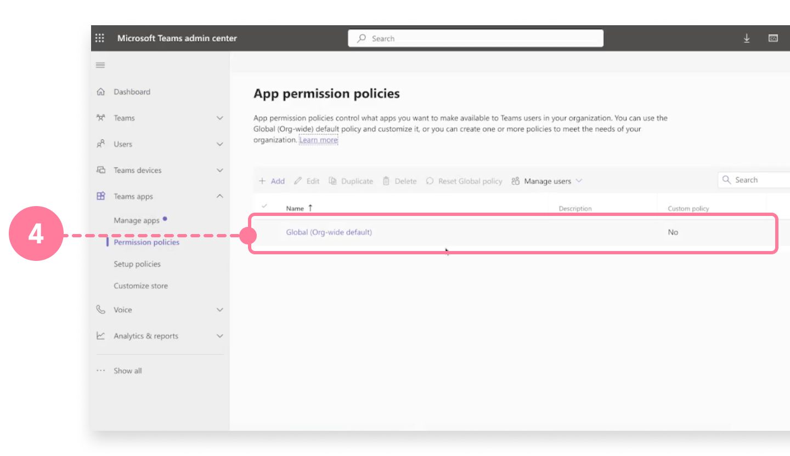790x456 pixels.
Task: Click the Analytics & reports chart icon
Action: click(100, 336)
